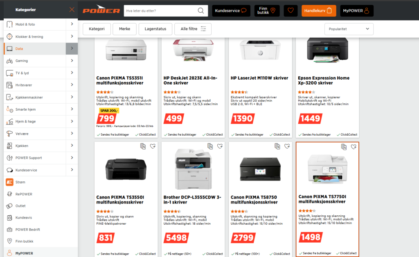The image size is (419, 257).
Task: Open the Popularitet sorting dropdown
Action: pos(349,29)
